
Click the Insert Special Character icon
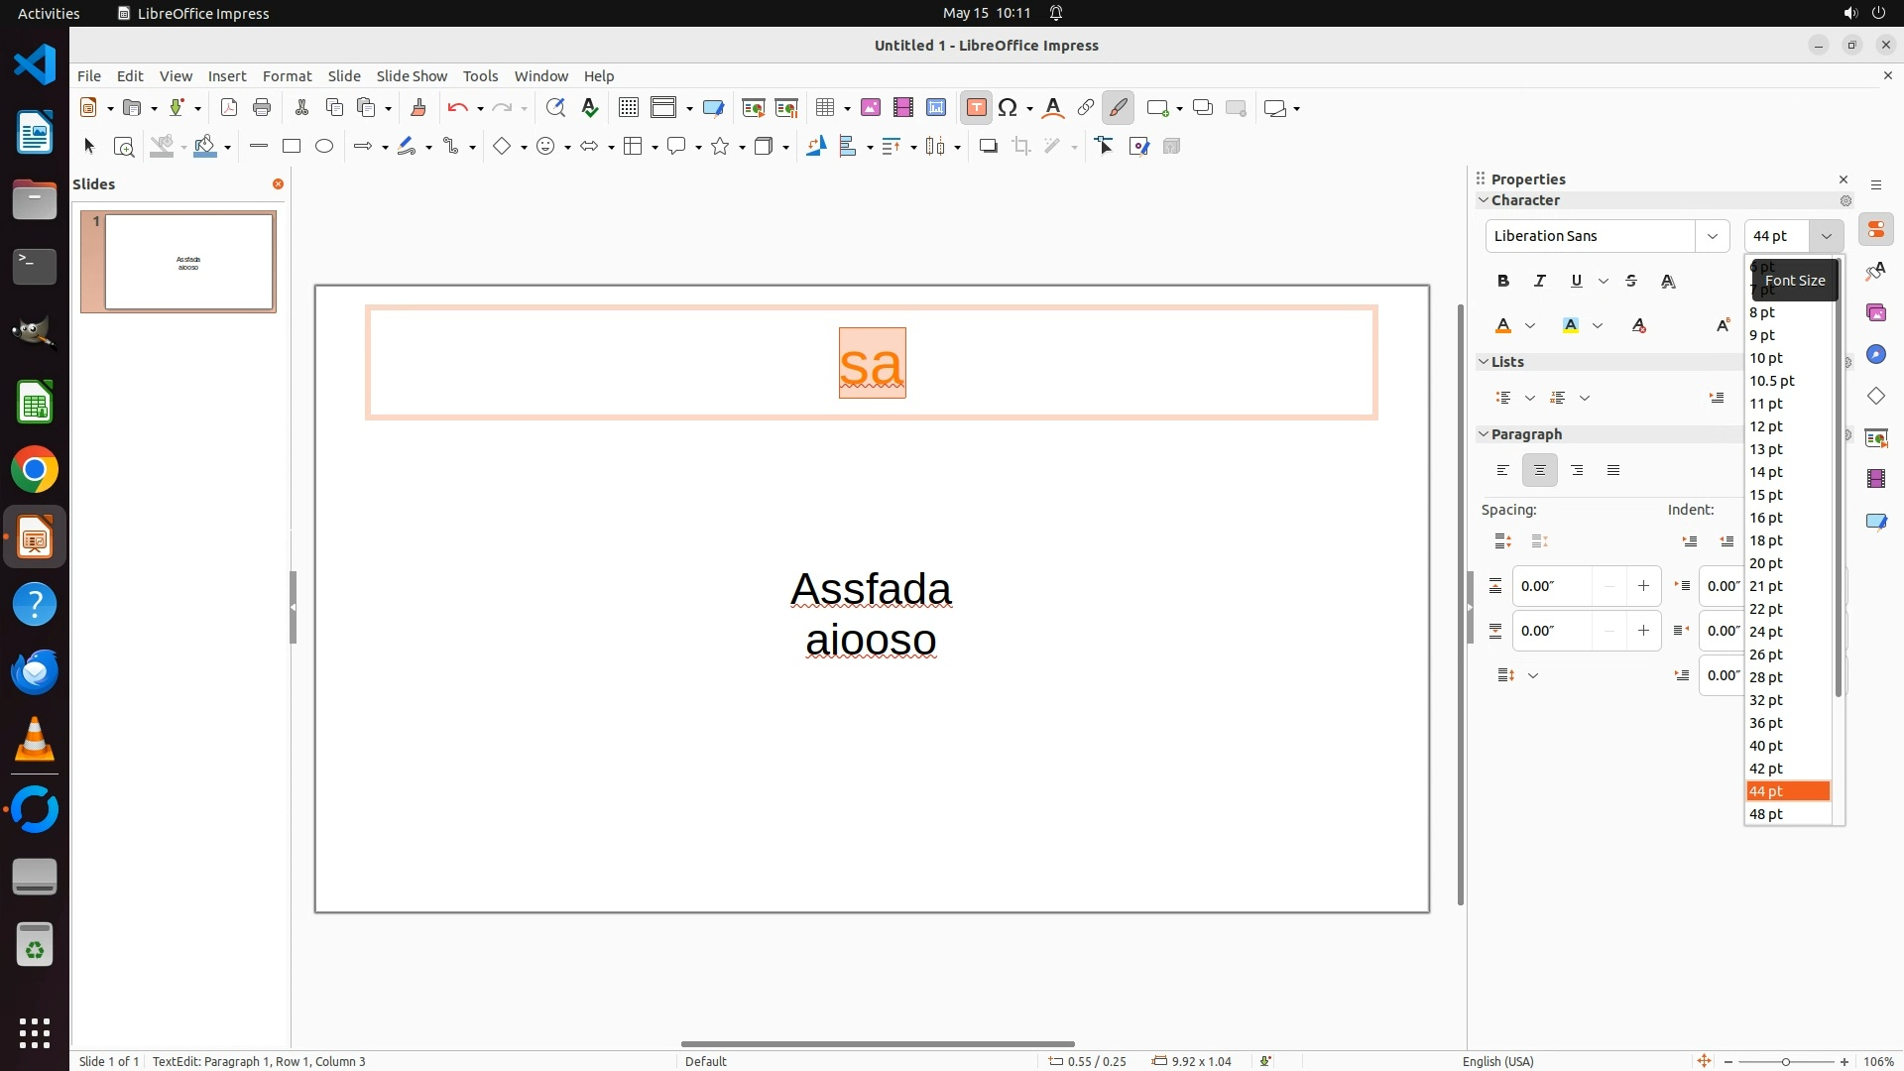[1009, 108]
